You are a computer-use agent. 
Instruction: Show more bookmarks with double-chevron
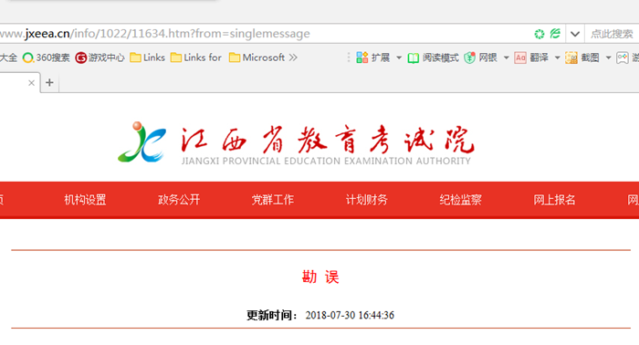tap(293, 57)
